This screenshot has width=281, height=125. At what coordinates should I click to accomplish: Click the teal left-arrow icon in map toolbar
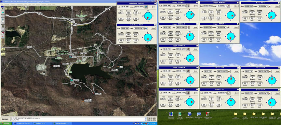(x=3, y=13)
